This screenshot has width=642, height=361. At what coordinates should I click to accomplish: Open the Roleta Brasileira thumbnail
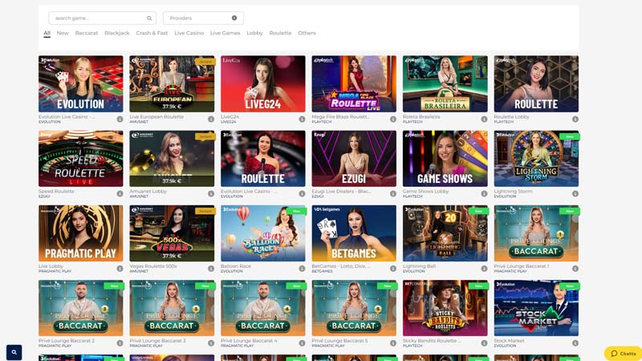pos(445,84)
